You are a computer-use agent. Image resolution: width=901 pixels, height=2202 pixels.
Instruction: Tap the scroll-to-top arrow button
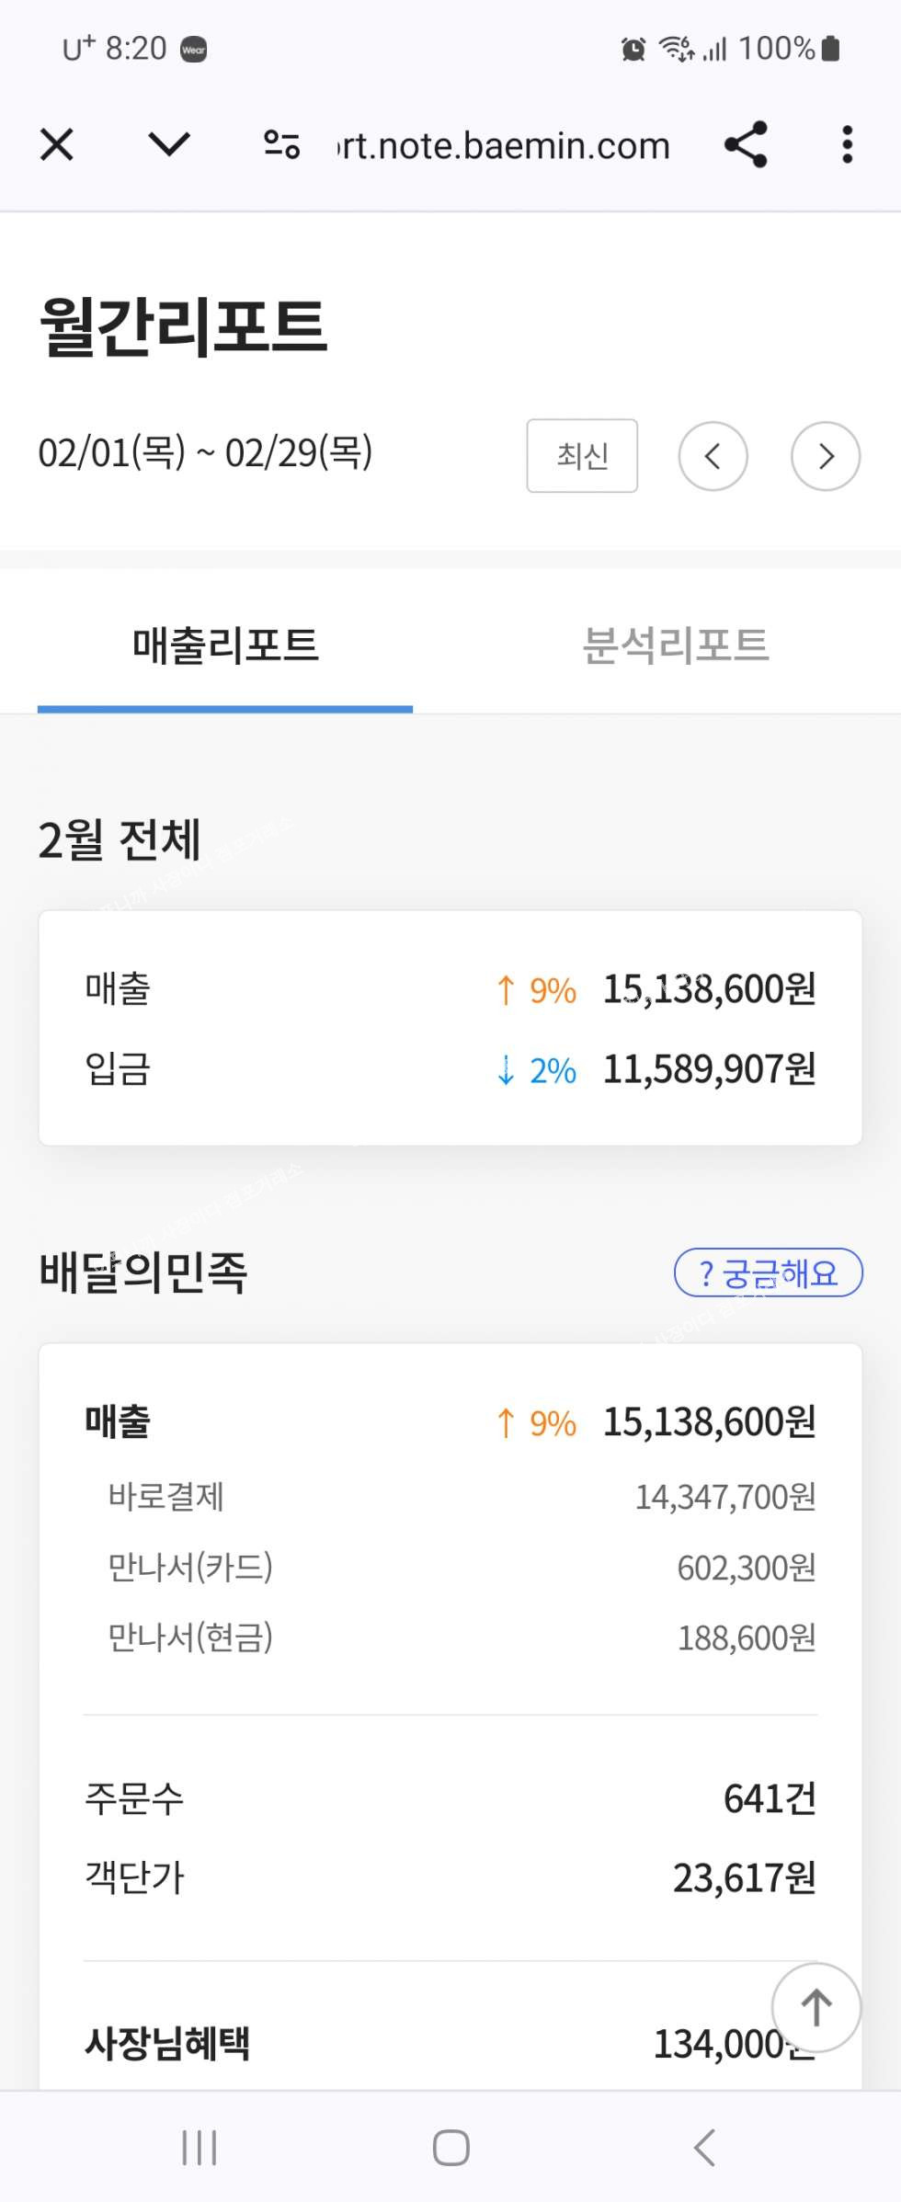tap(816, 2007)
